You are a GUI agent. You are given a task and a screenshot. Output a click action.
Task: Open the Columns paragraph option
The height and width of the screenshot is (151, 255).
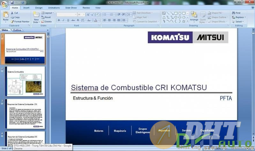pos(124,20)
